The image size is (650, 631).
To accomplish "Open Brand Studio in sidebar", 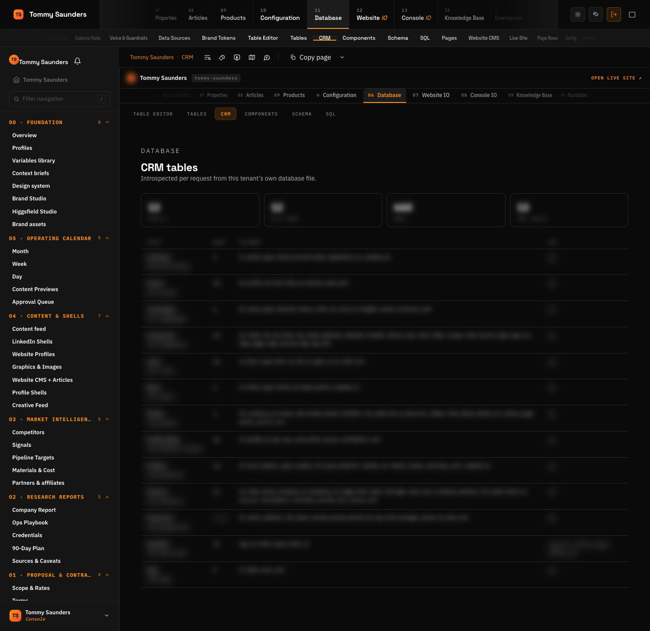I will pos(29,199).
